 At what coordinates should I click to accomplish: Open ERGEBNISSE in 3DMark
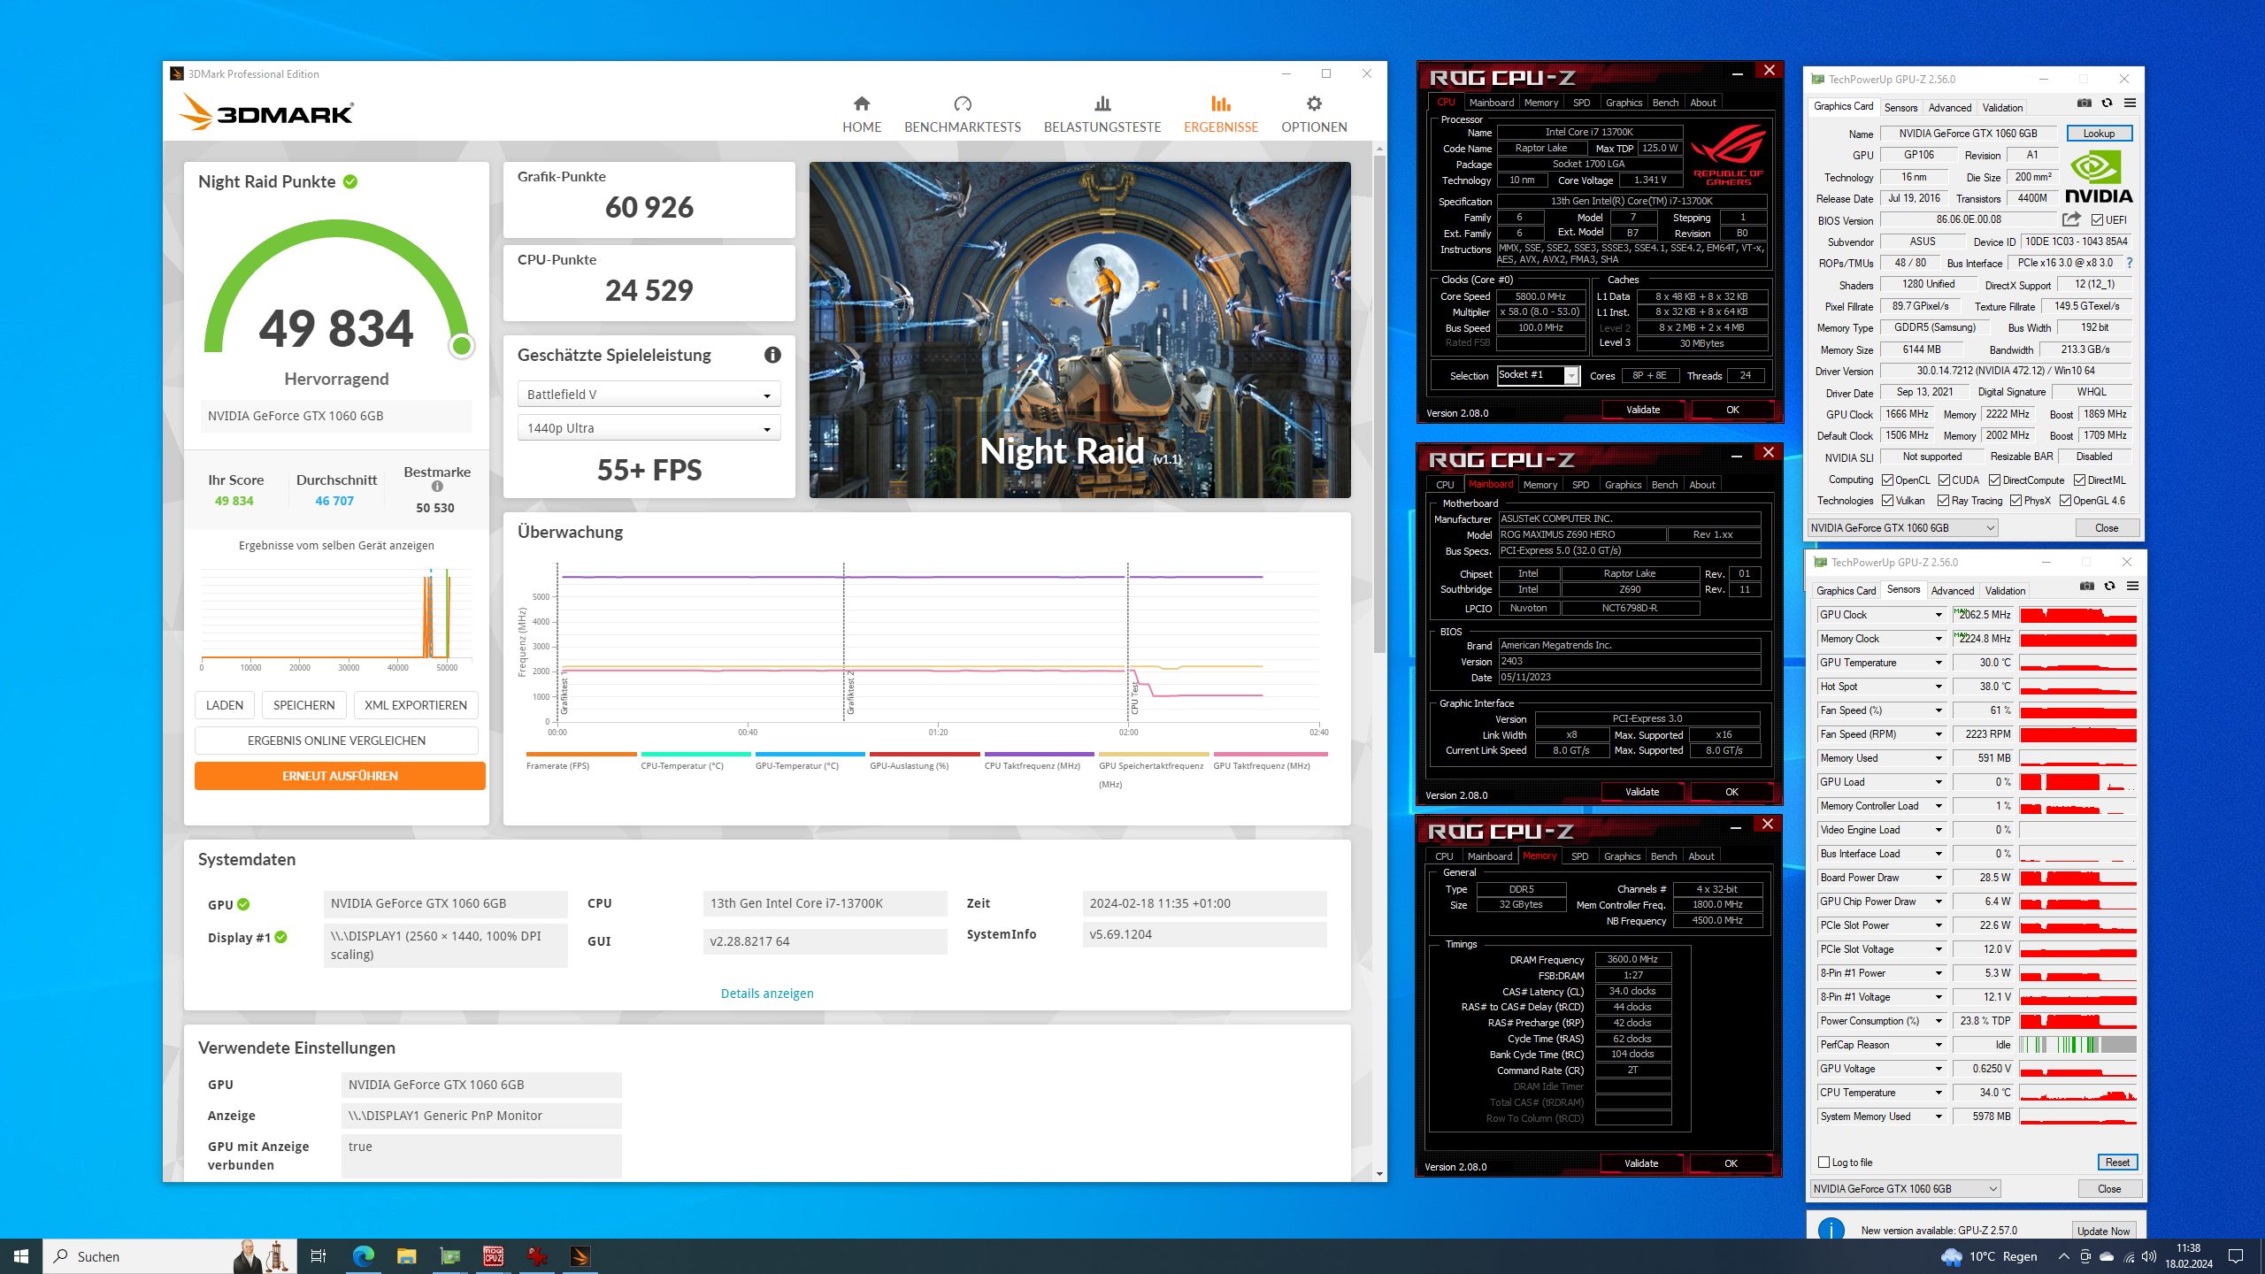[1220, 115]
